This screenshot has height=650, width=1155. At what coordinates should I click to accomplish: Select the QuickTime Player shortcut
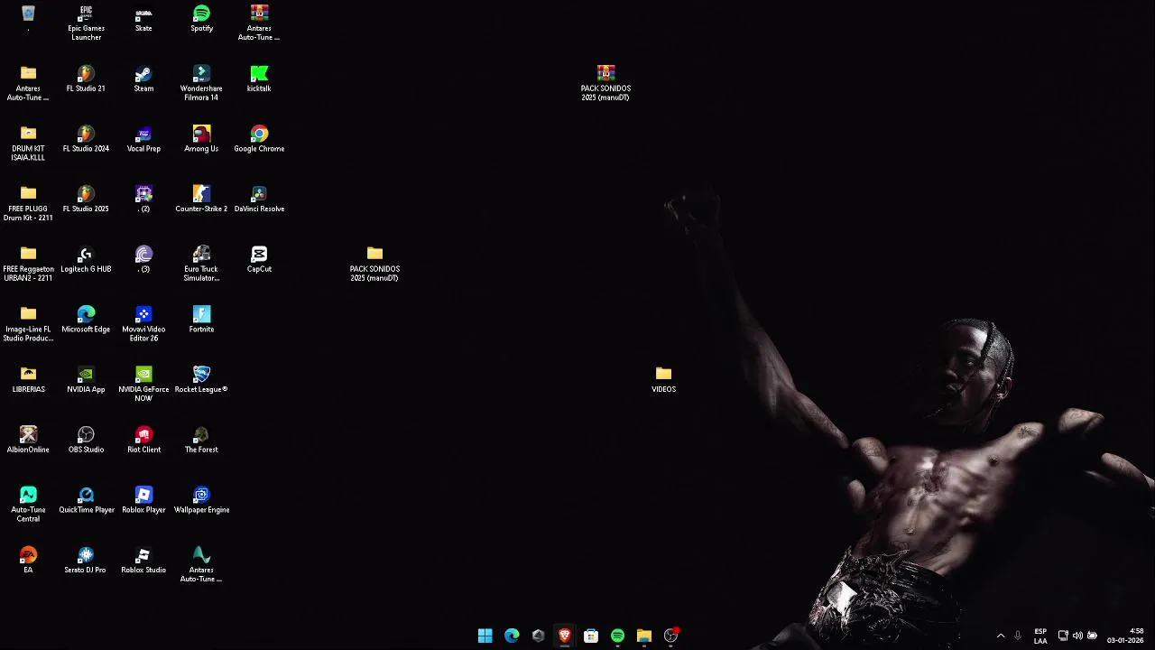coord(86,501)
